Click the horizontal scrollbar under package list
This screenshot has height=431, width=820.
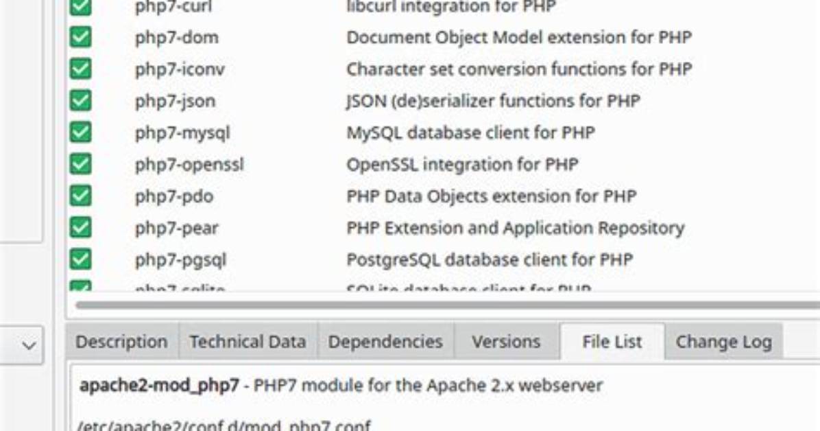pos(448,305)
